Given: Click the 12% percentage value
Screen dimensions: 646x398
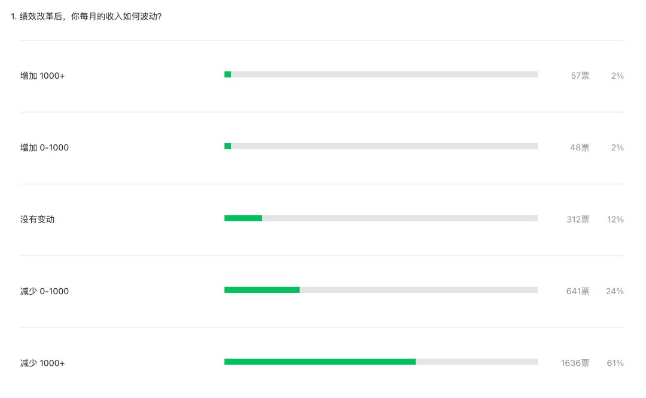Looking at the screenshot, I should click(x=615, y=220).
